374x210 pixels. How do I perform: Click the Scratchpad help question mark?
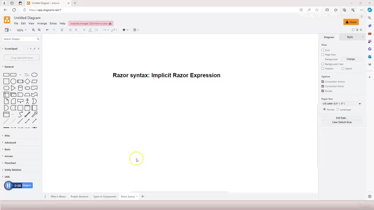(28, 49)
